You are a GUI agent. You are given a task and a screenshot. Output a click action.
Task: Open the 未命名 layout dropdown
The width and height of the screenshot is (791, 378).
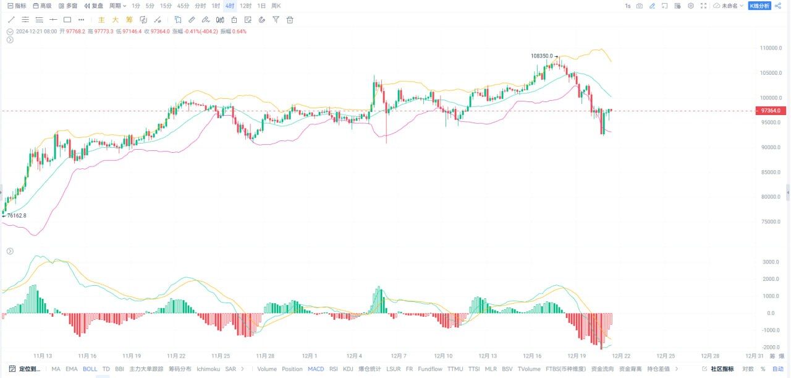click(x=728, y=6)
